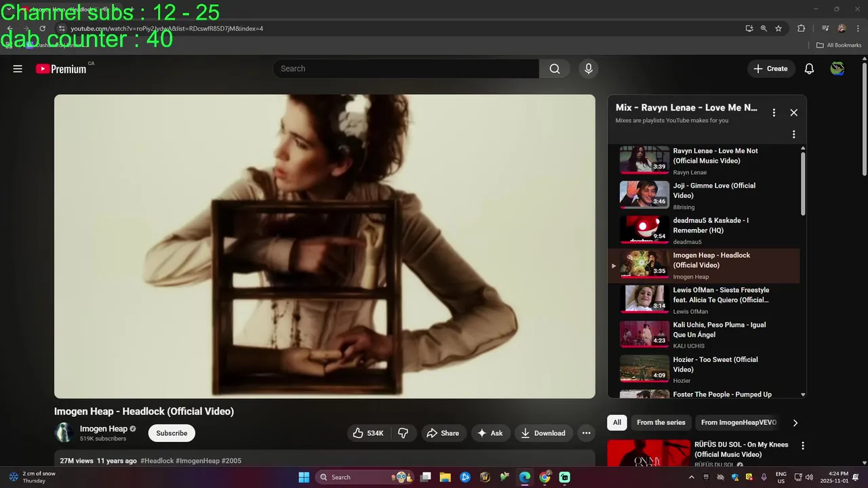Open ENG US language switcher
The height and width of the screenshot is (488, 868).
click(x=781, y=477)
